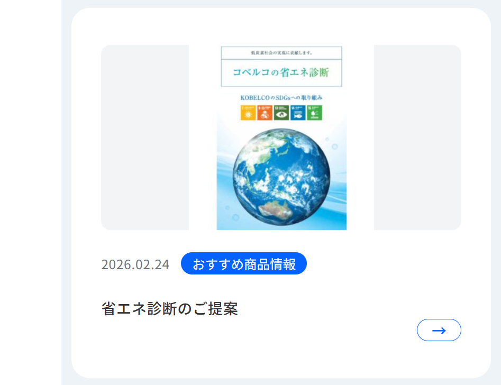Click the right gray panel beside the brochure

click(417, 137)
